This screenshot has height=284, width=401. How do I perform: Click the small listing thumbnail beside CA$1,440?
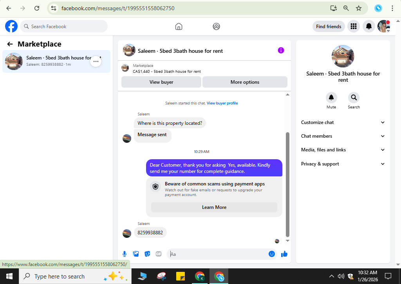(125, 68)
